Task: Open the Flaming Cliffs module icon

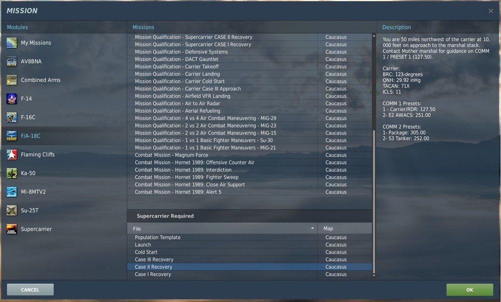Action: (12, 154)
